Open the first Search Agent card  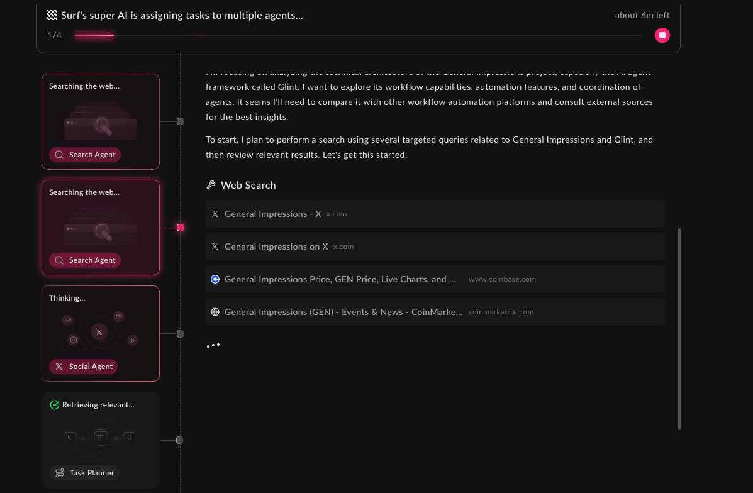click(x=101, y=121)
